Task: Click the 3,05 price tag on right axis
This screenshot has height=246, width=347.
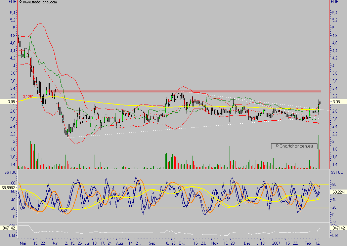Action: click(338, 102)
